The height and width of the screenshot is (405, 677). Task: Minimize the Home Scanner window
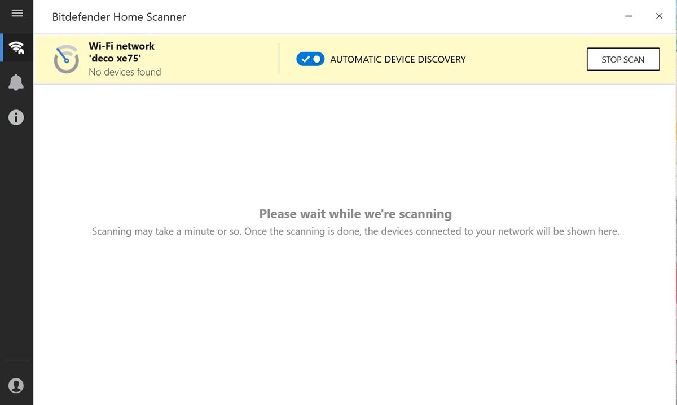[628, 16]
